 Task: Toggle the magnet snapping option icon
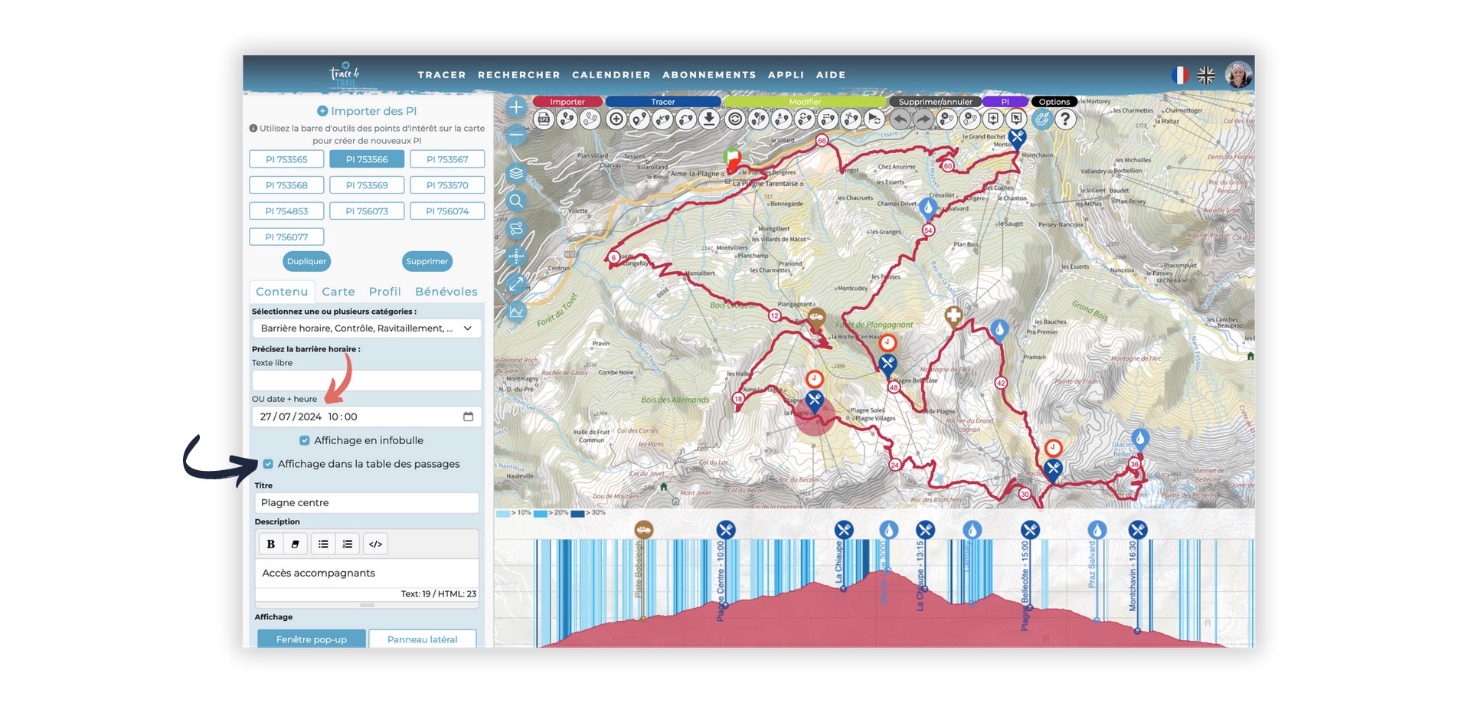[x=1041, y=119]
